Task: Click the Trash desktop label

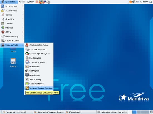Action: click(x=13, y=51)
